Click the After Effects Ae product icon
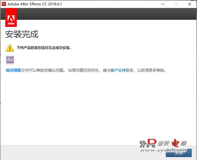197x160 pixels. point(10,60)
